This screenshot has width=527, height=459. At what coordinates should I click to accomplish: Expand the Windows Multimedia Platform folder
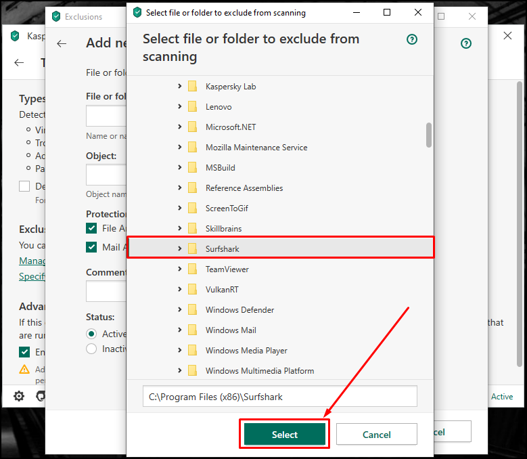point(180,370)
